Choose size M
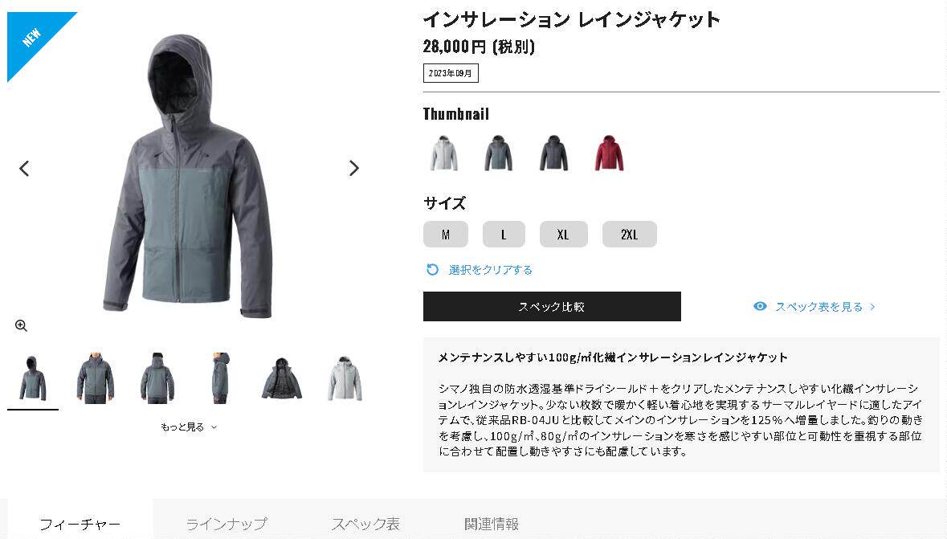 [x=446, y=235]
